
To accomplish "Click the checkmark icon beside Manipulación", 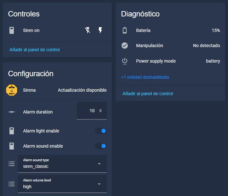I will click(x=125, y=46).
